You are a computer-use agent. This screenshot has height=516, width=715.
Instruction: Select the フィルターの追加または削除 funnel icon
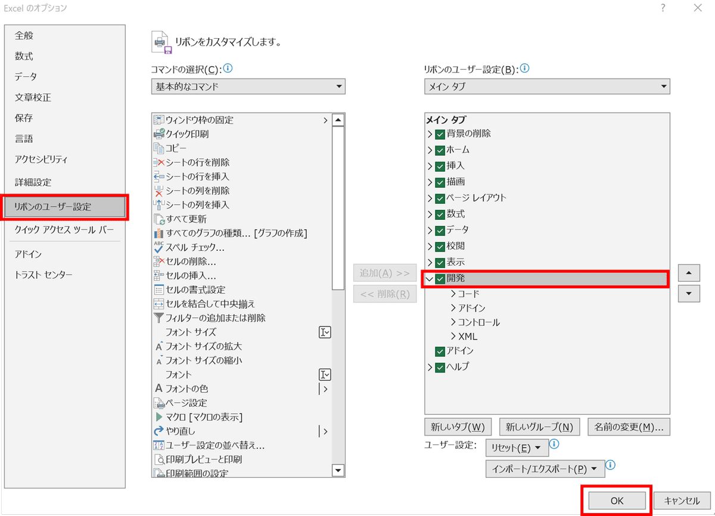(158, 318)
